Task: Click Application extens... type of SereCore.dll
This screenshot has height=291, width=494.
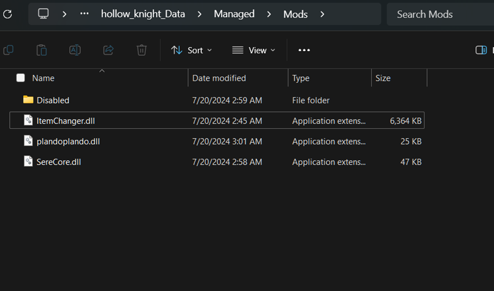Action: 329,162
